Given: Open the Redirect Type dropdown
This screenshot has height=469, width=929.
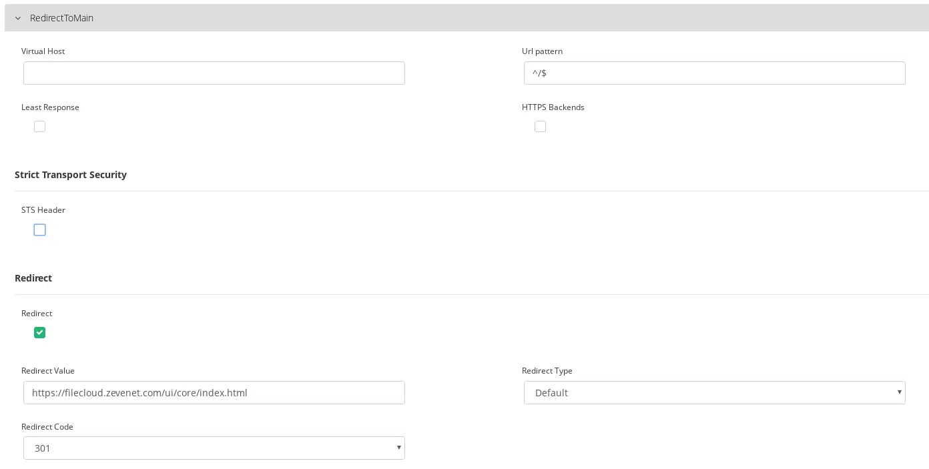Looking at the screenshot, I should (714, 392).
